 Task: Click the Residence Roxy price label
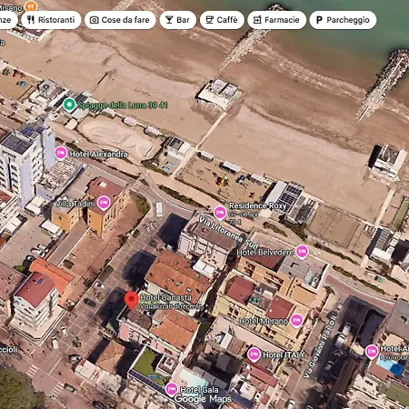(x=235, y=222)
